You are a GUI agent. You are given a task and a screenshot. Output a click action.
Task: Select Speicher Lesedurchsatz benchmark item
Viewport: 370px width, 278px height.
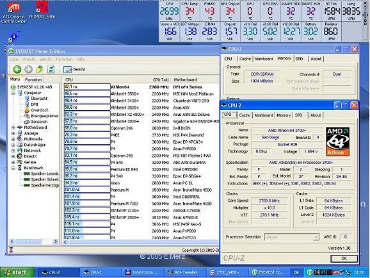click(41, 174)
